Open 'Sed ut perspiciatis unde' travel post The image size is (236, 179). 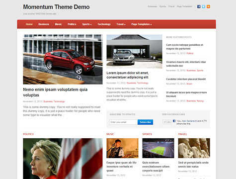point(193,165)
